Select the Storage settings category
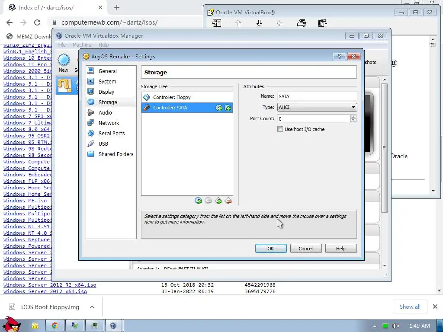Screen dimensions: 443x332 (x=111, y=102)
